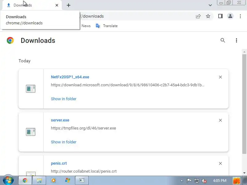The width and height of the screenshot is (247, 185).
Task: Close the Downloads tab
Action: point(57,5)
